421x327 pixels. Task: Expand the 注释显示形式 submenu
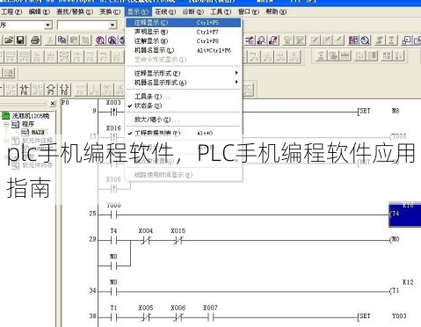[x=184, y=73]
